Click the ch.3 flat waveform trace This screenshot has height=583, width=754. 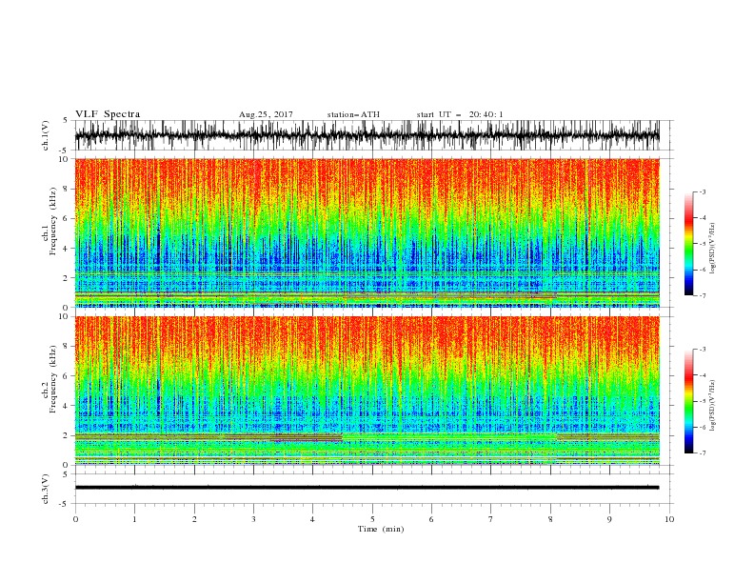(x=367, y=488)
